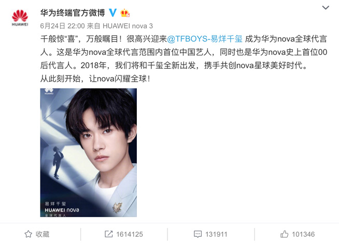Click the 收藏 bookmark label
339x243 pixels.
(43, 234)
